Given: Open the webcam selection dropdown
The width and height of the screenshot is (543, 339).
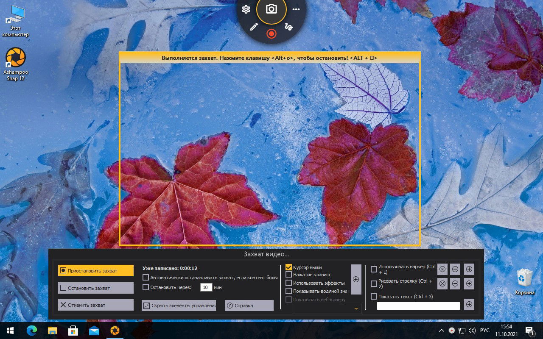Looking at the screenshot, I should (x=327, y=309).
